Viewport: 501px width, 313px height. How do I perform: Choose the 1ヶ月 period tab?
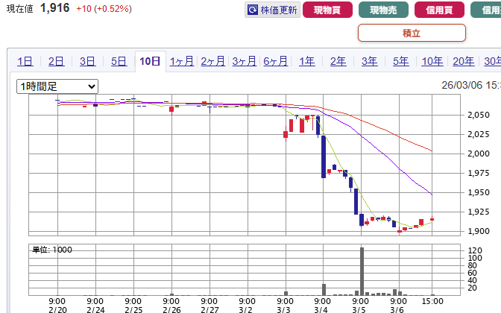pos(182,62)
